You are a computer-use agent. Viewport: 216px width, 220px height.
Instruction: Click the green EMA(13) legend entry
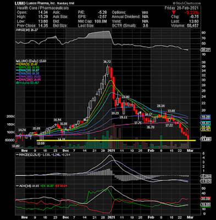tap(27, 67)
